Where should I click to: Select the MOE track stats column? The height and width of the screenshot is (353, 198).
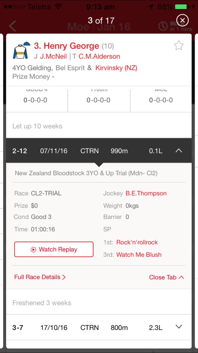click(x=161, y=99)
